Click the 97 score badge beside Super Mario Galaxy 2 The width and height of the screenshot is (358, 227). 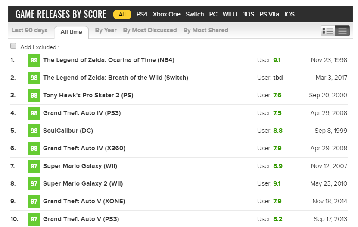34,184
